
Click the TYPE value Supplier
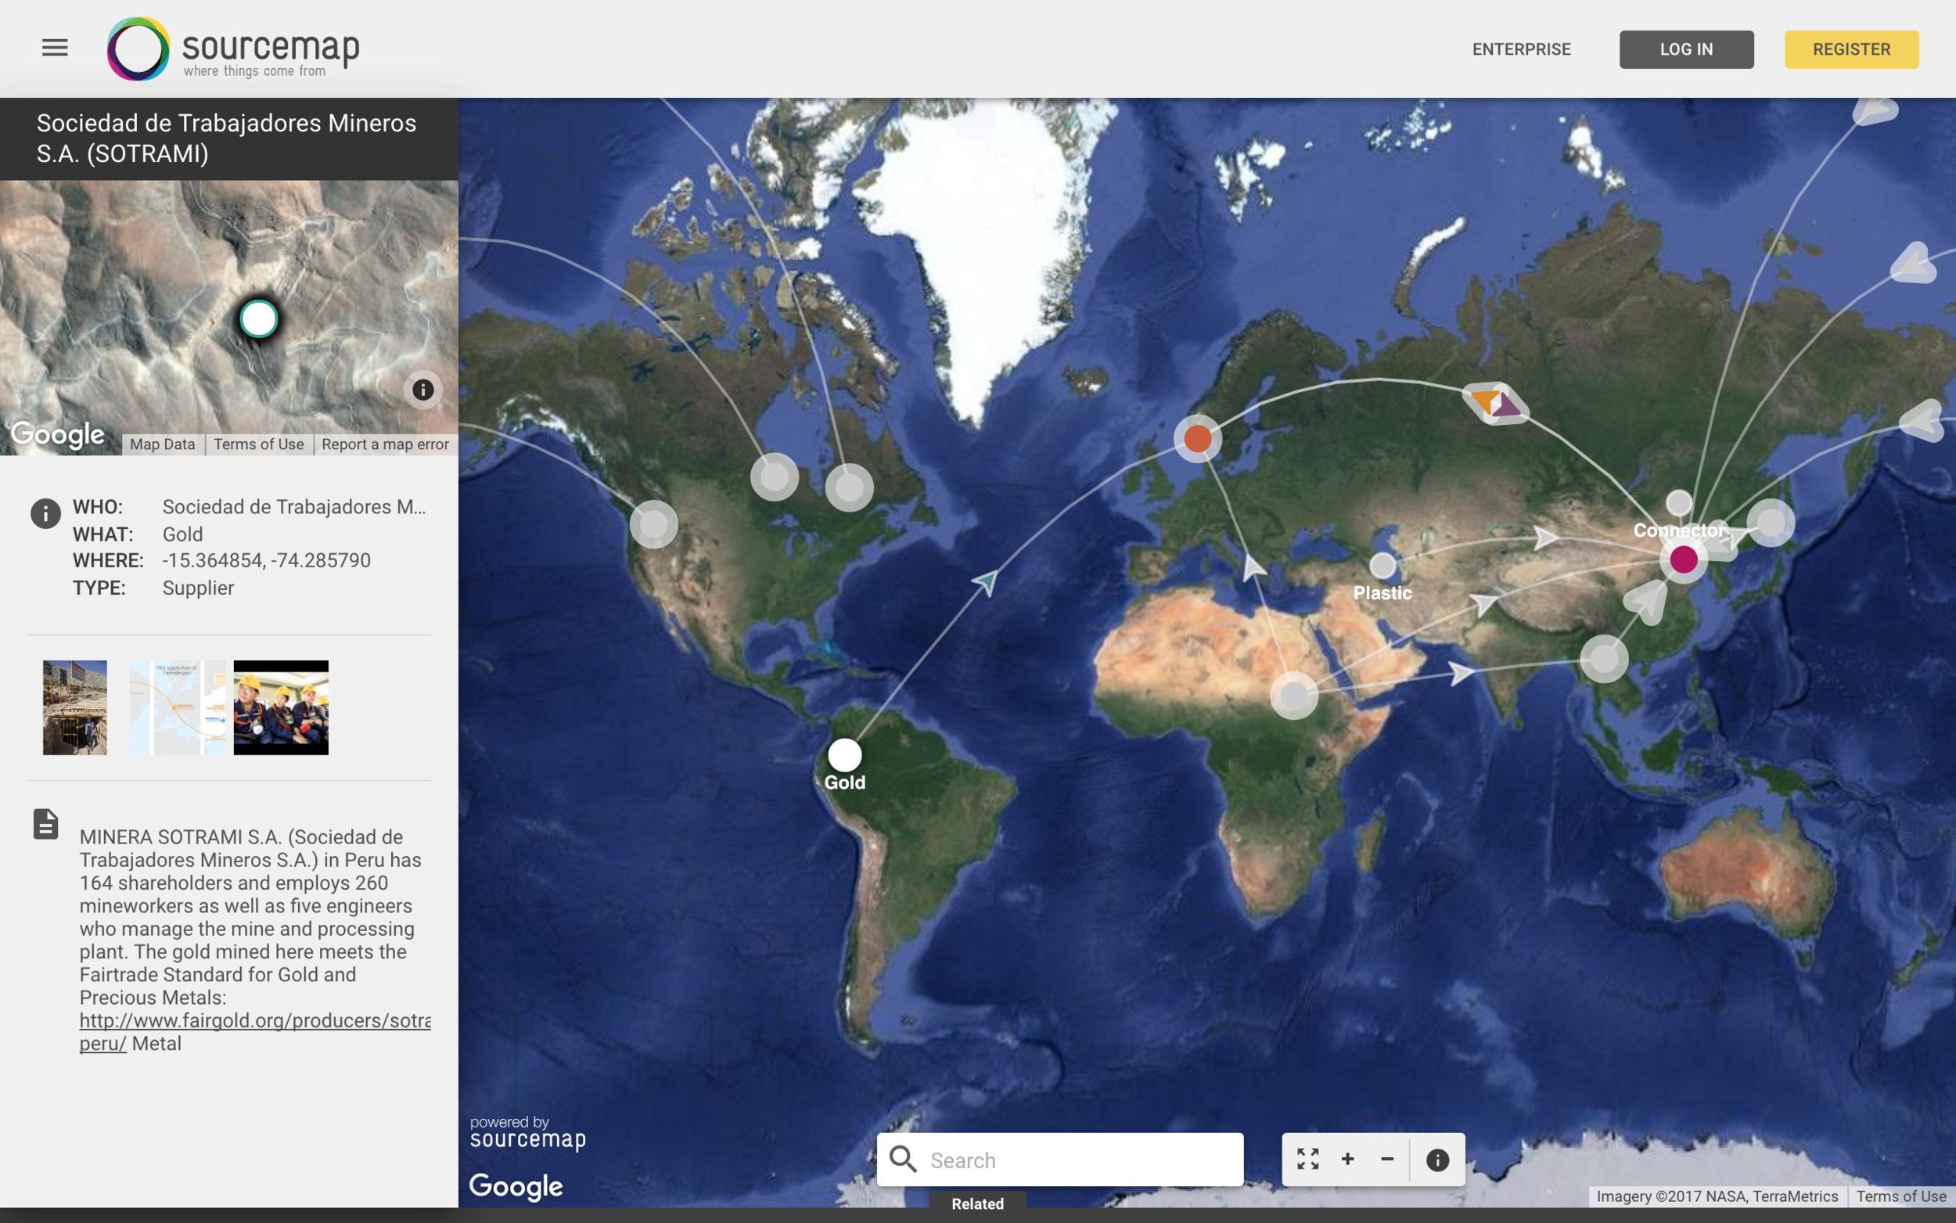[198, 588]
